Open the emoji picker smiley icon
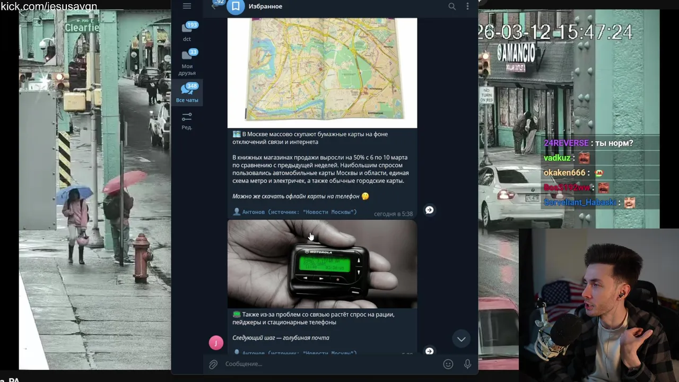Viewport: 679px width, 382px height. (x=448, y=364)
